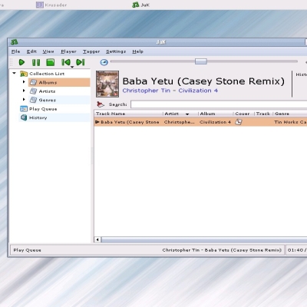Stop playback with the Stop button
Screen dimensions: 307x307
click(x=51, y=62)
